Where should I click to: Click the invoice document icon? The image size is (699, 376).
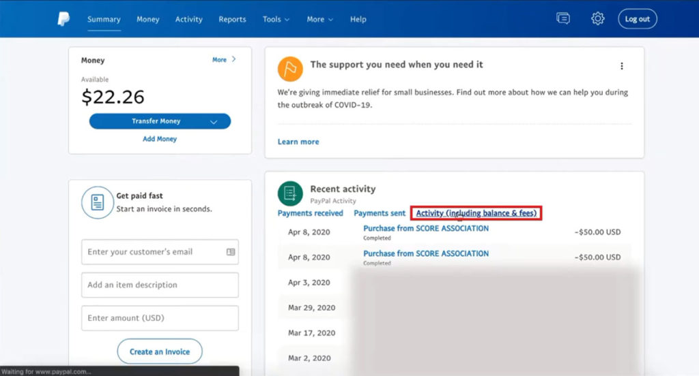point(98,202)
